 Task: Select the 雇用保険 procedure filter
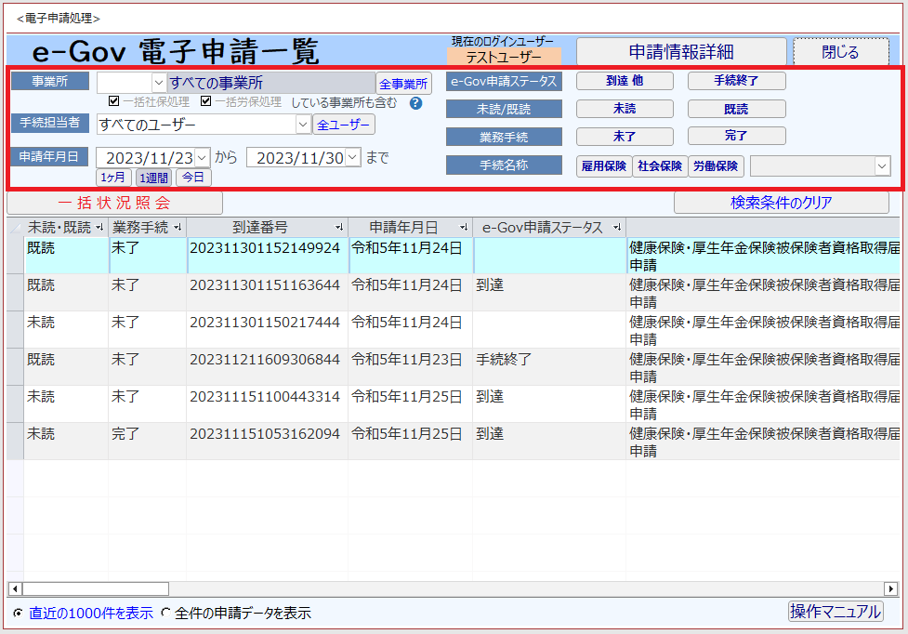[x=603, y=166]
